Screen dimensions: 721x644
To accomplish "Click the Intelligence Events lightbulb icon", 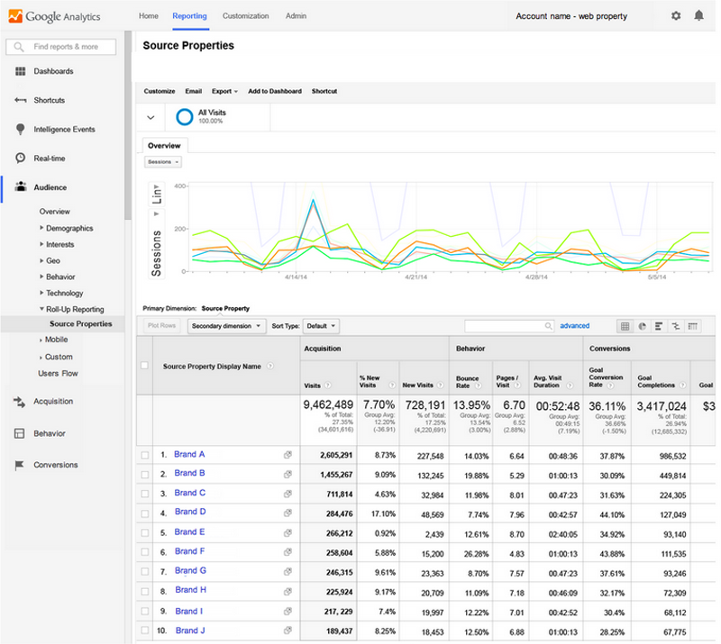I will coord(20,130).
